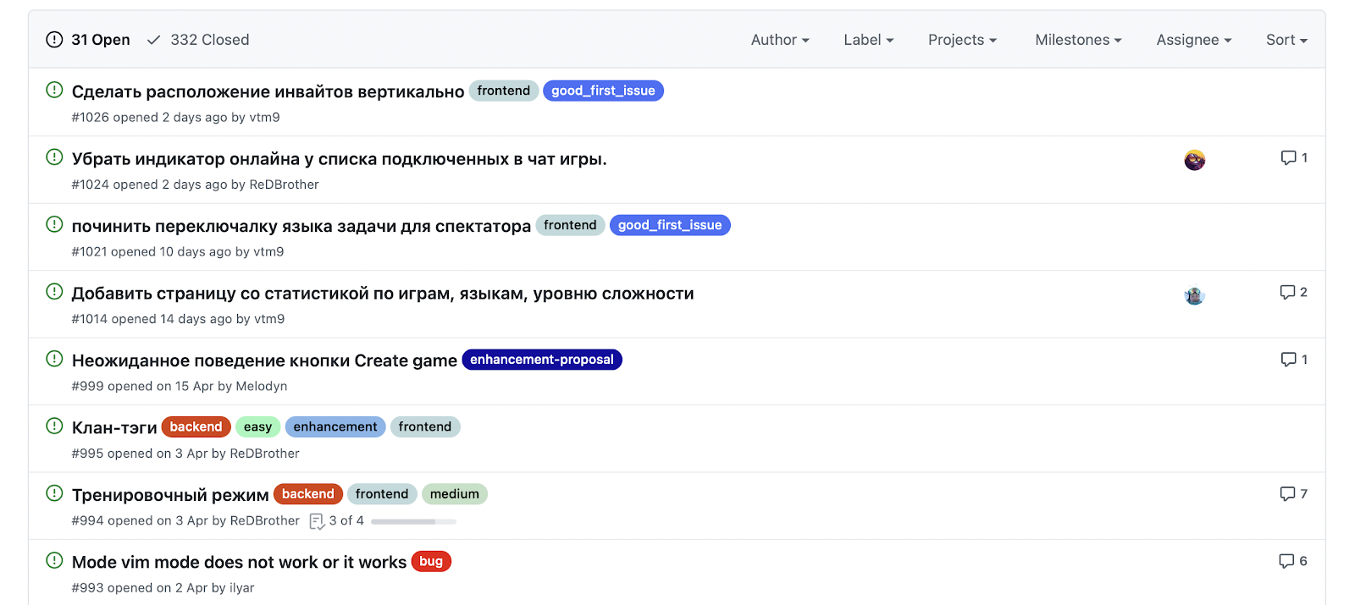Click the comment icon on Тренировочный режим issue

point(1287,494)
